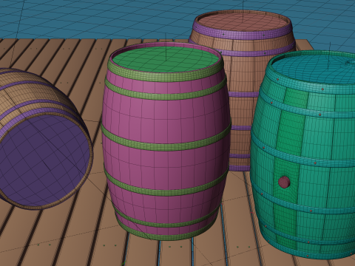Click the green lid of the pink barrel
This screenshot has height=266, width=355.
pos(166,60)
